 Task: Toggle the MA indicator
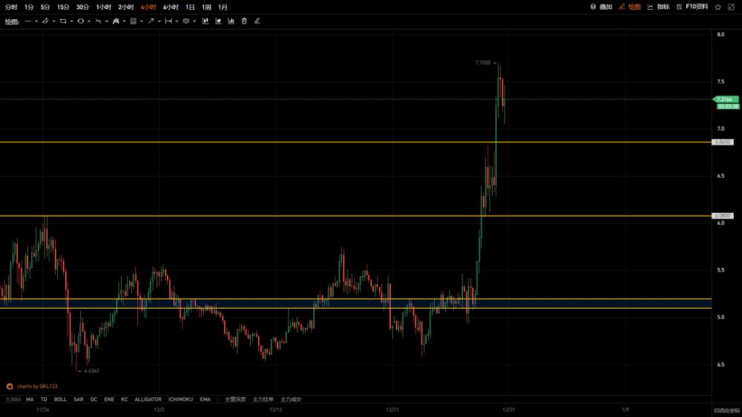(30, 399)
